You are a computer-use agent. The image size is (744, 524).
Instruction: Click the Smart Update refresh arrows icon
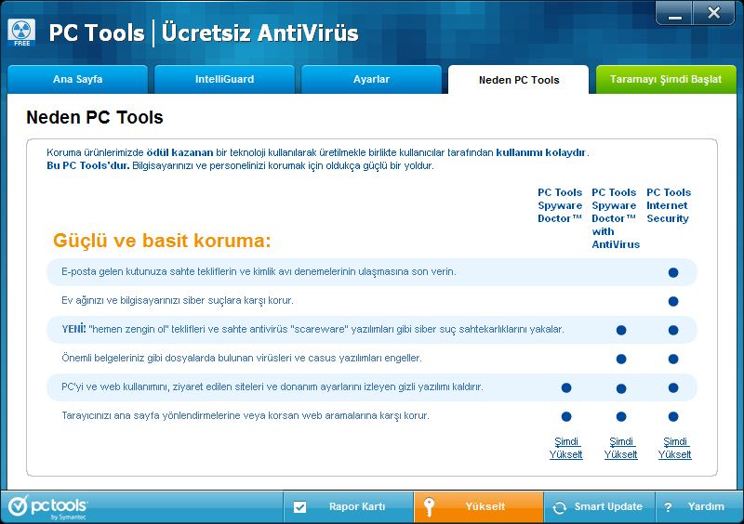click(560, 507)
